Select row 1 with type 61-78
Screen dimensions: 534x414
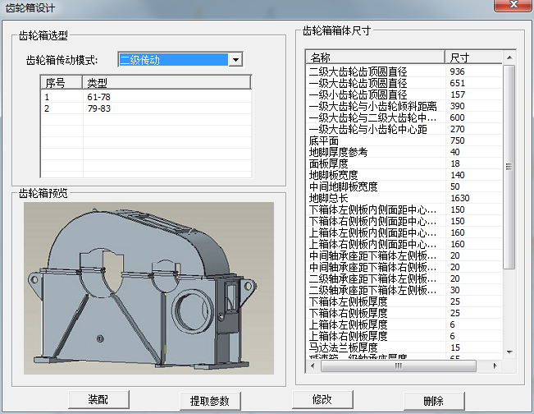98,97
